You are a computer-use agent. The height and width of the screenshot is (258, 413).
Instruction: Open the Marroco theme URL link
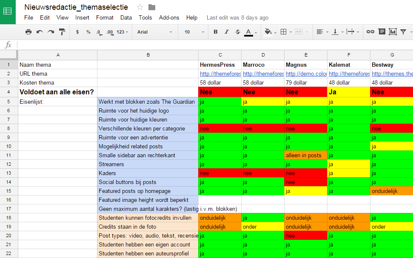(x=263, y=74)
